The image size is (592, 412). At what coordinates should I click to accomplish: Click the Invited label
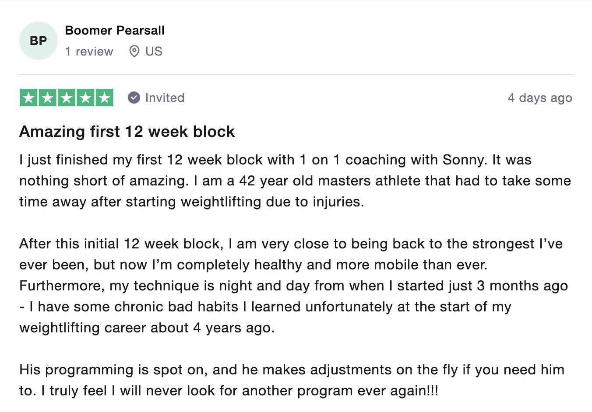[165, 98]
